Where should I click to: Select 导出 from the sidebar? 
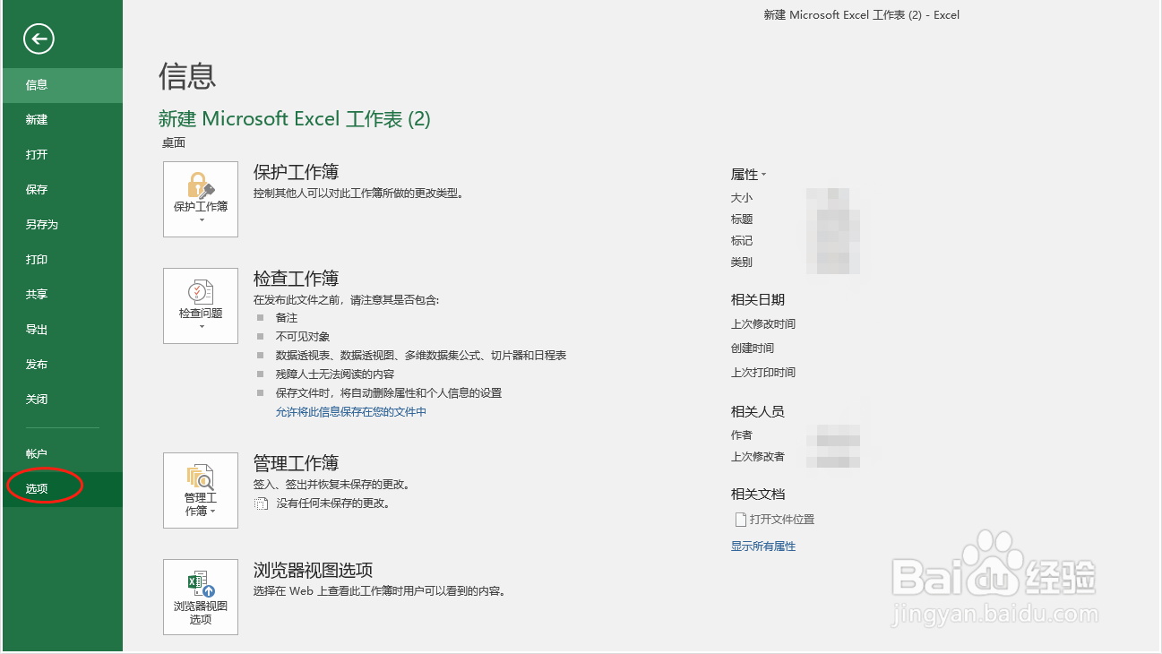click(62, 330)
